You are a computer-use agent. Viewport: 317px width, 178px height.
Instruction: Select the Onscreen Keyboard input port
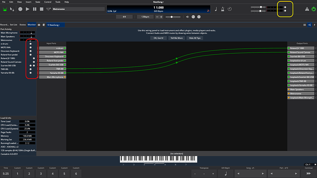click(52, 56)
